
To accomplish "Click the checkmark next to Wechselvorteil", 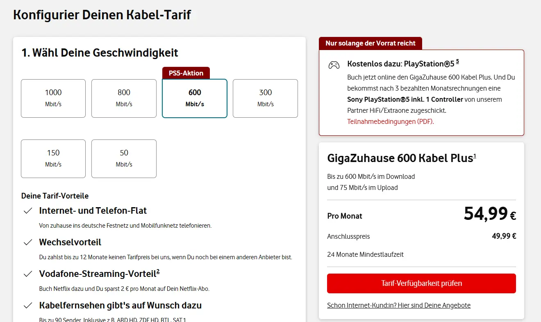I will pos(28,242).
